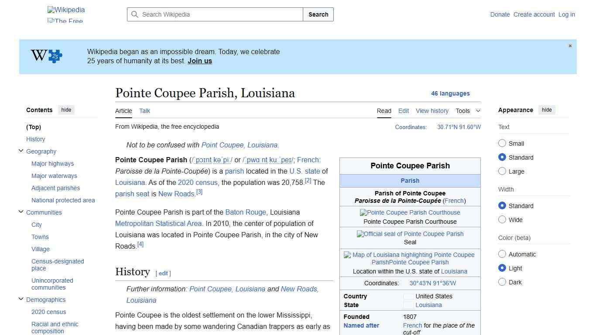Dismiss the donation banner with the × icon
596x335 pixels.
(570, 45)
